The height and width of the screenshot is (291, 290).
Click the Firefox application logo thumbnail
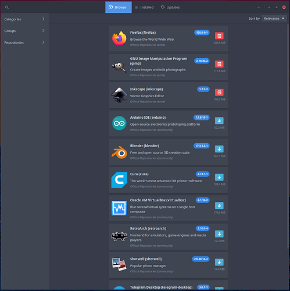pyautogui.click(x=119, y=38)
